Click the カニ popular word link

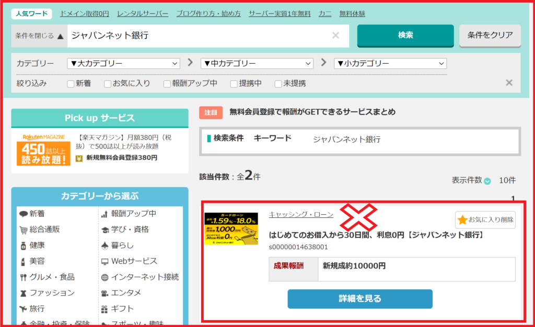coord(325,14)
